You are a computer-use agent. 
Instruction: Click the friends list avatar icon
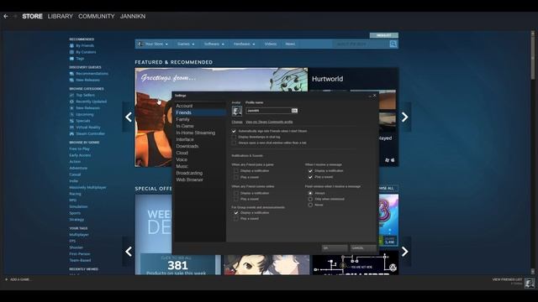point(530,283)
